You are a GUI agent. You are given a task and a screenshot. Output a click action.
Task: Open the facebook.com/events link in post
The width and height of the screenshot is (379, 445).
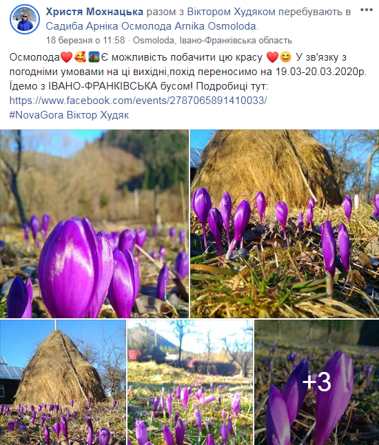coord(138,101)
